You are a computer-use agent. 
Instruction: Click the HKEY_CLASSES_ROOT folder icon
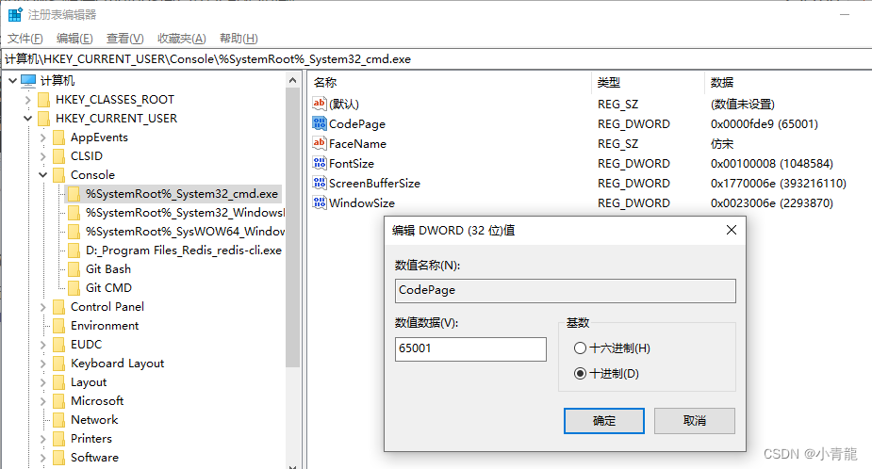(44, 100)
